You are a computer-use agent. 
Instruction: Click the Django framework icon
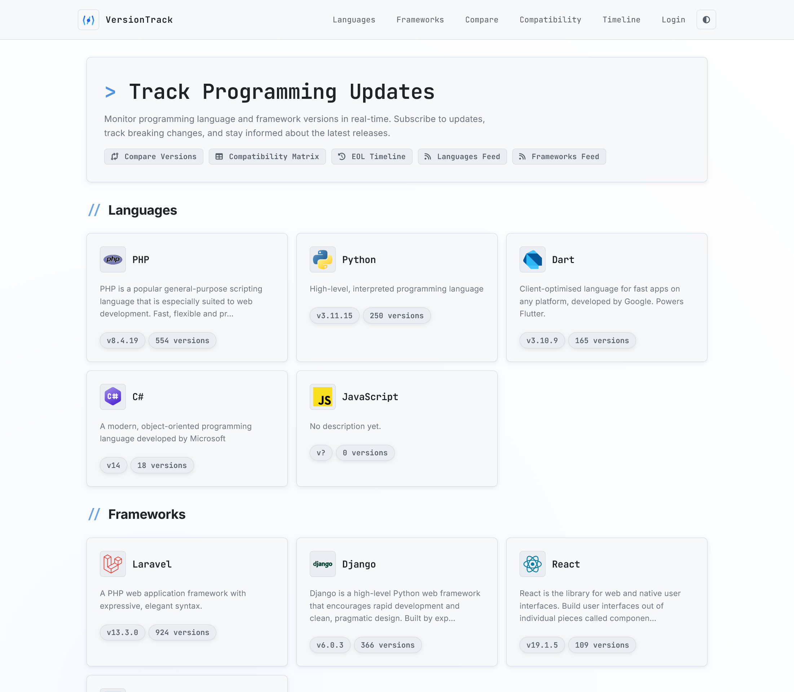click(322, 564)
